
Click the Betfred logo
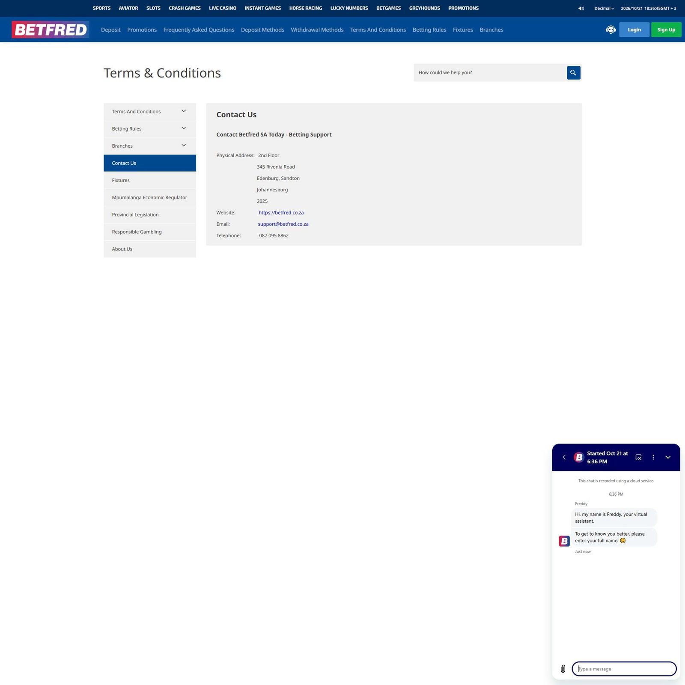pyautogui.click(x=51, y=30)
